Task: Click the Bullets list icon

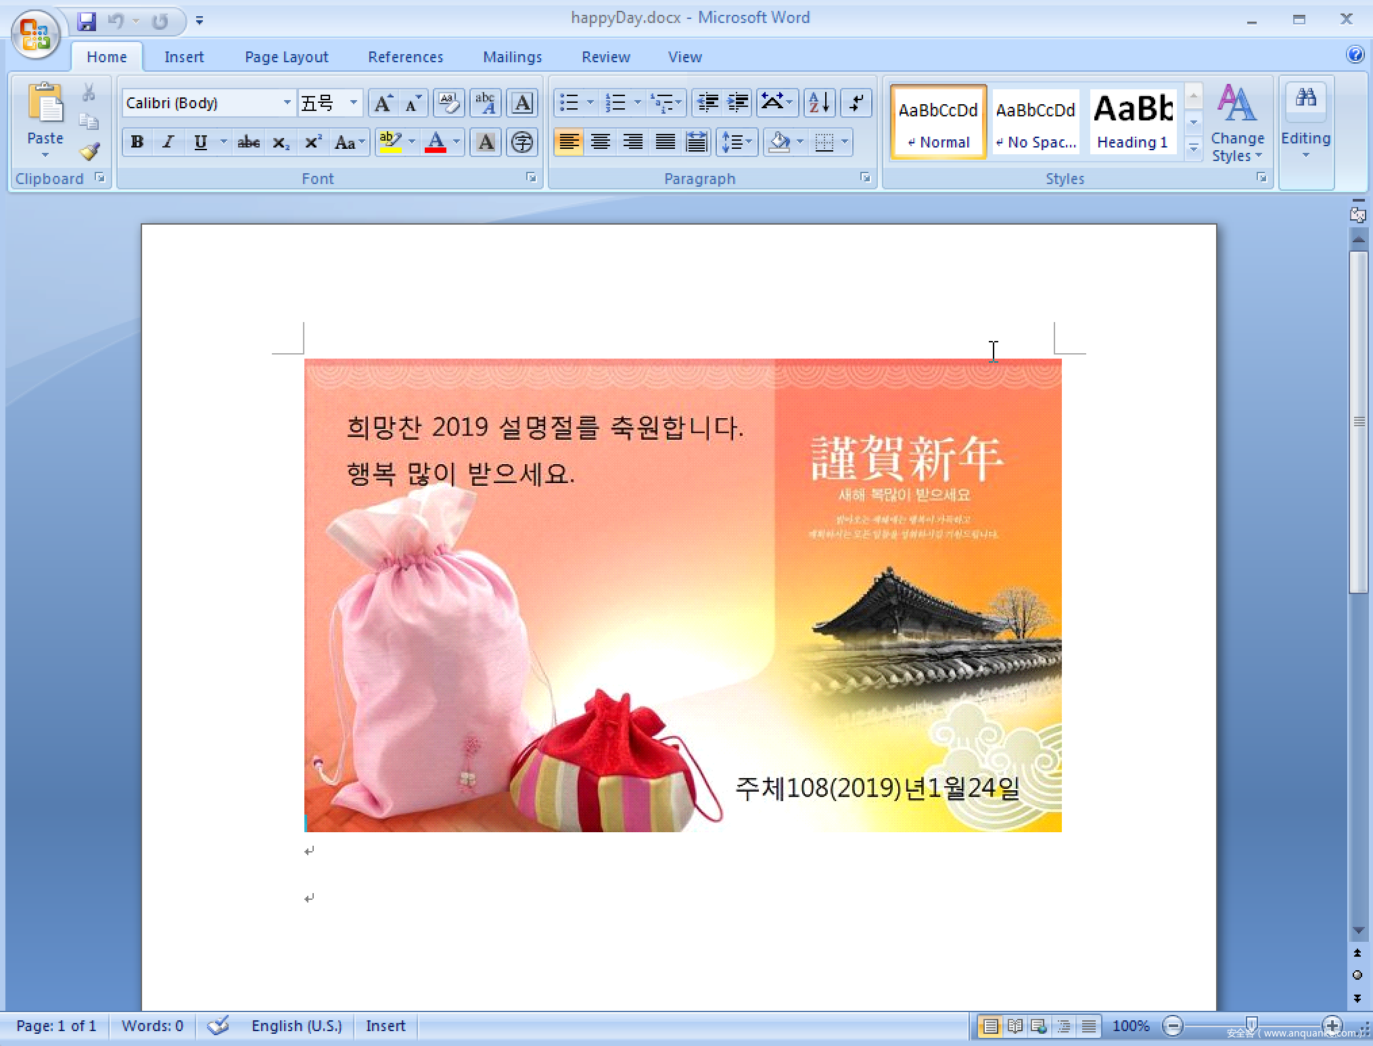Action: pyautogui.click(x=569, y=104)
